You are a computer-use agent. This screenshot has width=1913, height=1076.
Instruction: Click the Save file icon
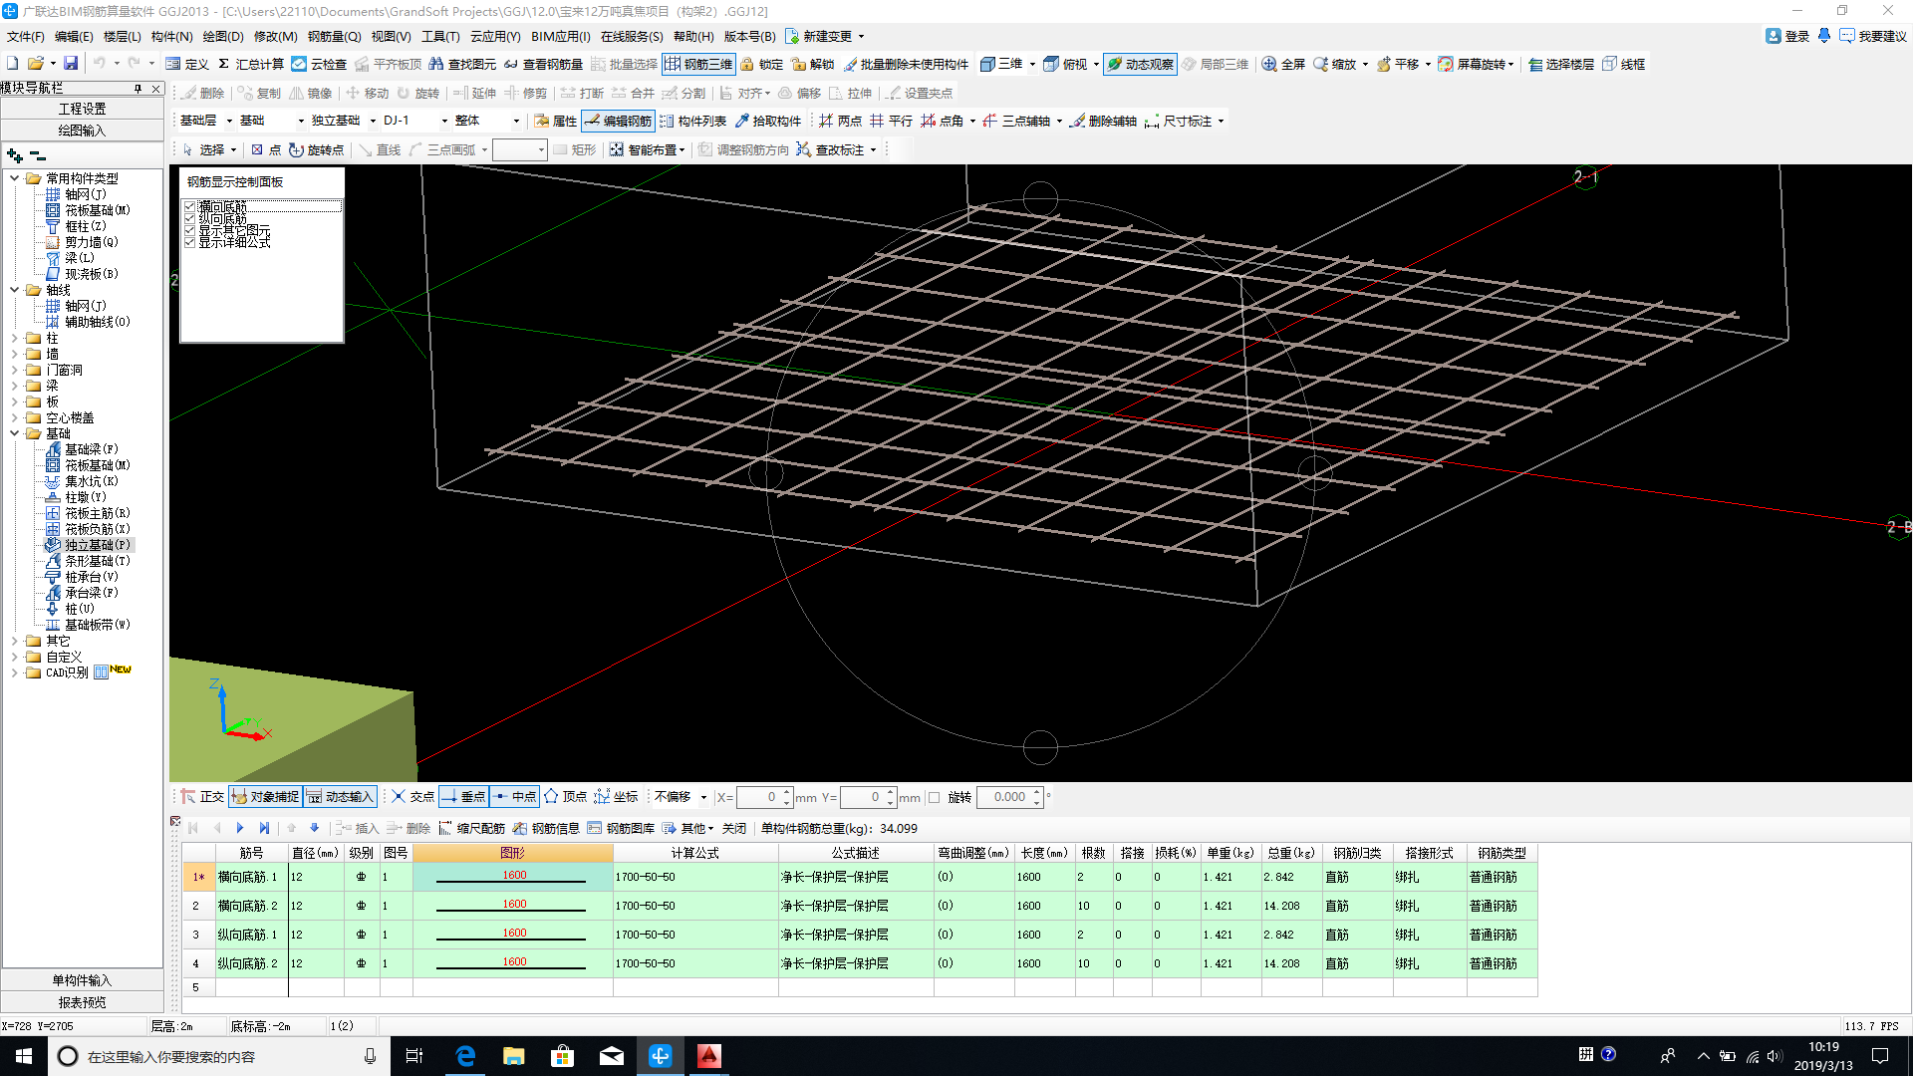coord(71,64)
